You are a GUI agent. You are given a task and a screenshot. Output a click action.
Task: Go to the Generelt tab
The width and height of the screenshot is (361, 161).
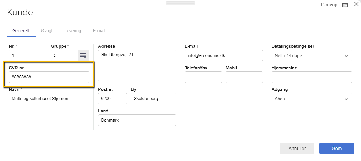click(x=21, y=31)
